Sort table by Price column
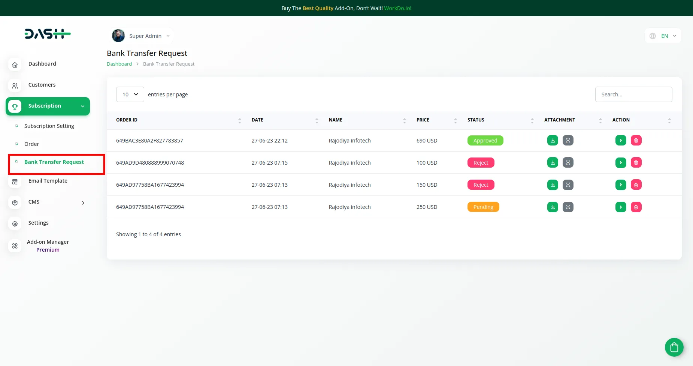The height and width of the screenshot is (366, 693). click(455, 120)
